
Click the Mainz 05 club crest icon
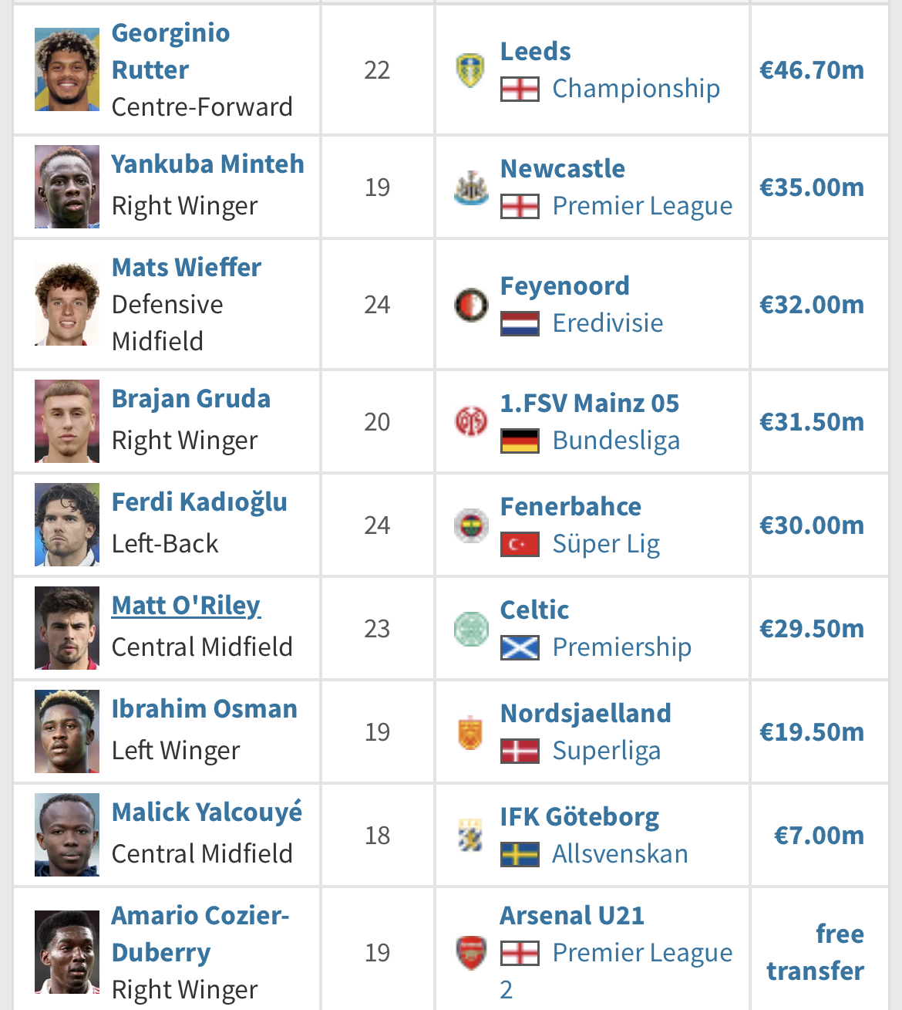470,422
